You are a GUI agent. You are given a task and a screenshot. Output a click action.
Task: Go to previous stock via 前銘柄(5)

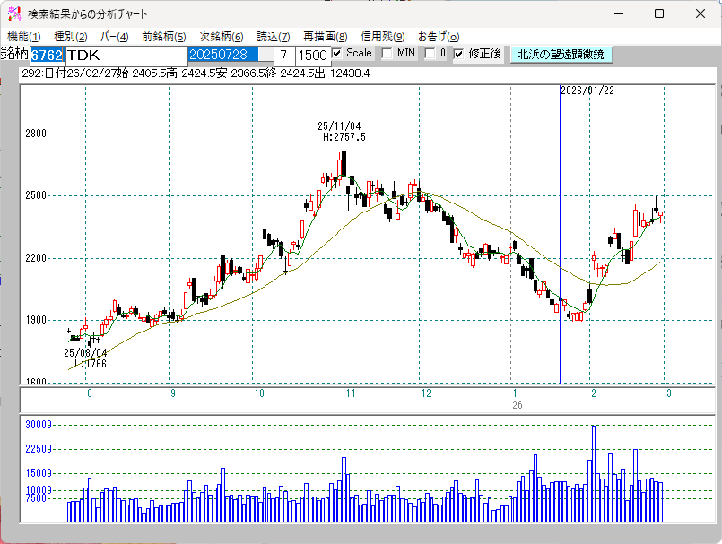pos(164,37)
